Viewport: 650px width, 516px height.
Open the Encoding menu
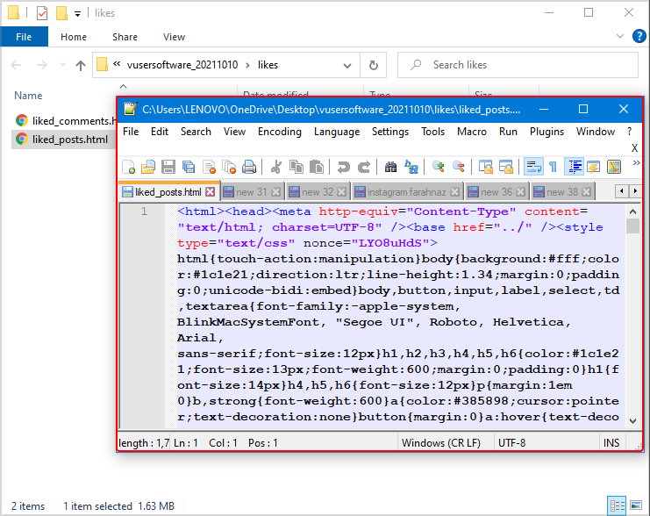[280, 132]
